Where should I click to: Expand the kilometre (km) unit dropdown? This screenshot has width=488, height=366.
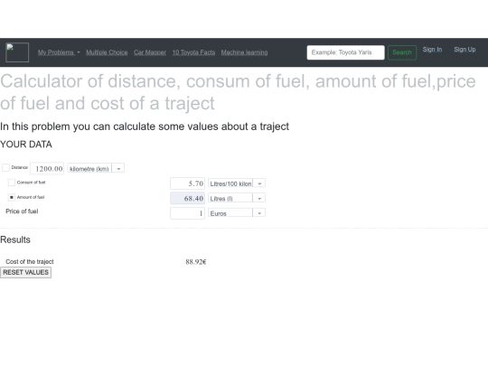click(x=96, y=168)
